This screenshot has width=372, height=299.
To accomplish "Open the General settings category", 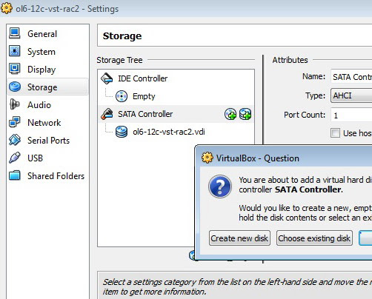I will (47, 34).
